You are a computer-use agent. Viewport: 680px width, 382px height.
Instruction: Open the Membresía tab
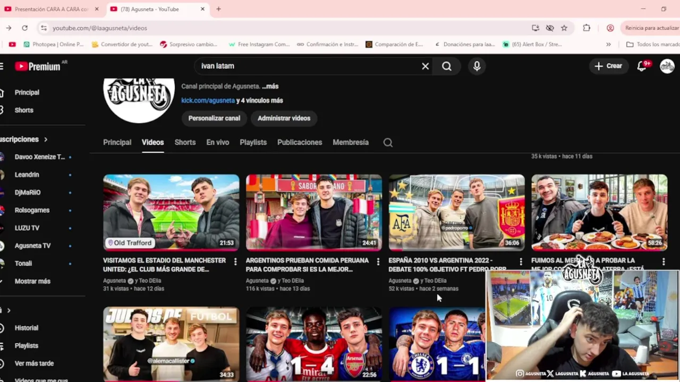point(351,142)
